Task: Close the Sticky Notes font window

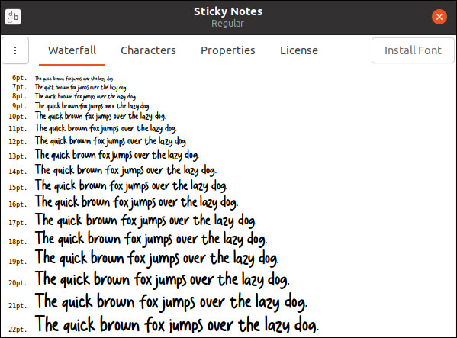Action: coord(439,17)
